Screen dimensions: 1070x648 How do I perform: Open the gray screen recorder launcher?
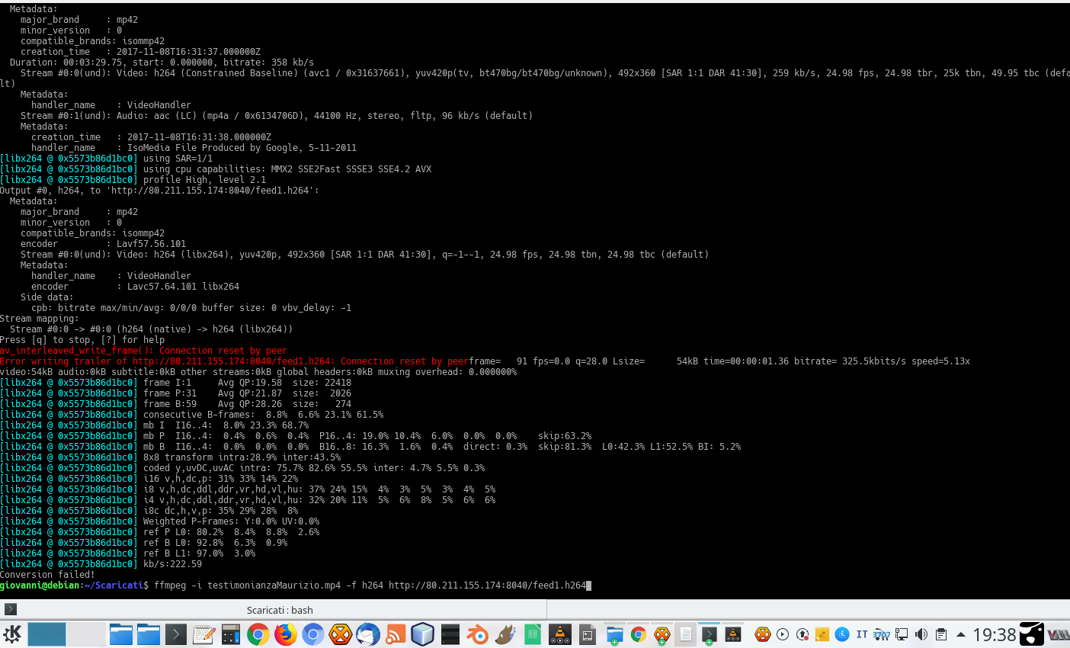(x=588, y=634)
